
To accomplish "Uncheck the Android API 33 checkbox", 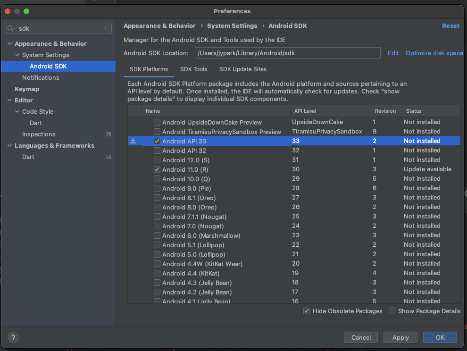I will 157,141.
